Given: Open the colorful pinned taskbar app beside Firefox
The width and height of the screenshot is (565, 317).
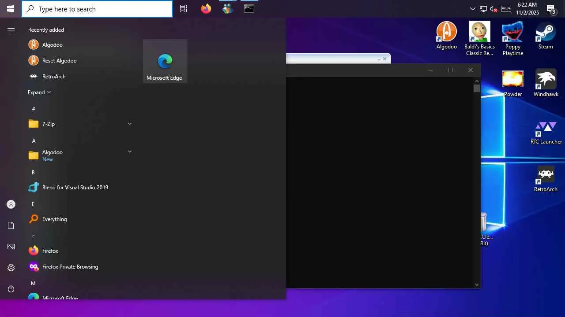Looking at the screenshot, I should 228,9.
